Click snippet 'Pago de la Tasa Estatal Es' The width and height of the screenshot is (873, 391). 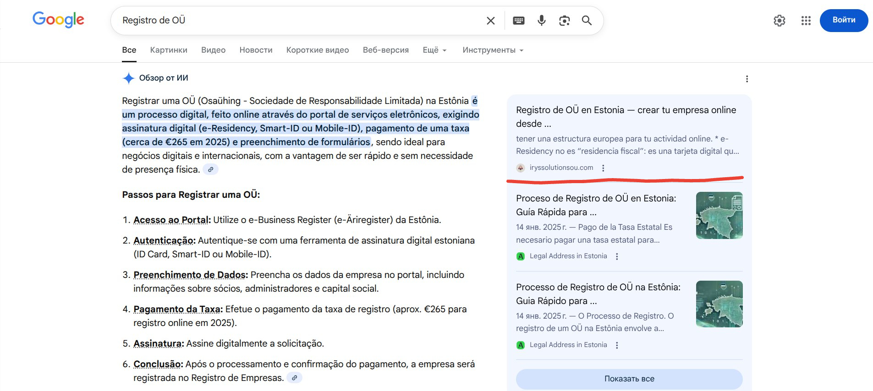(625, 227)
